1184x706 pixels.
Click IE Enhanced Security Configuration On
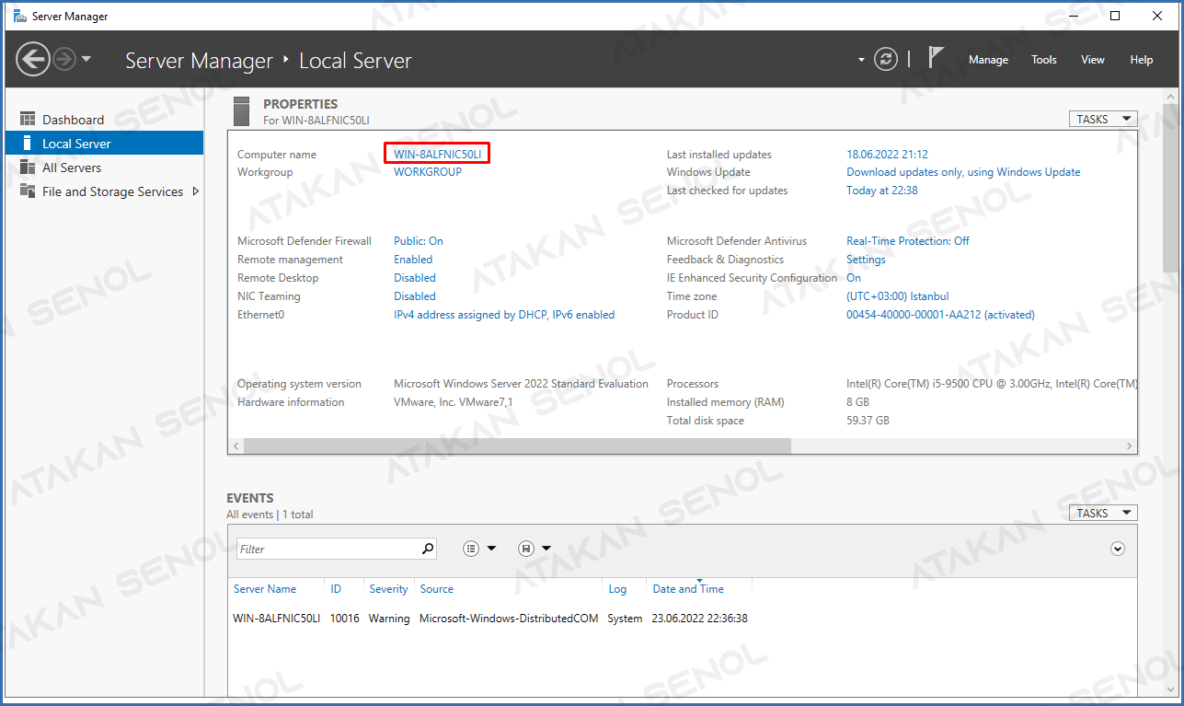point(854,278)
